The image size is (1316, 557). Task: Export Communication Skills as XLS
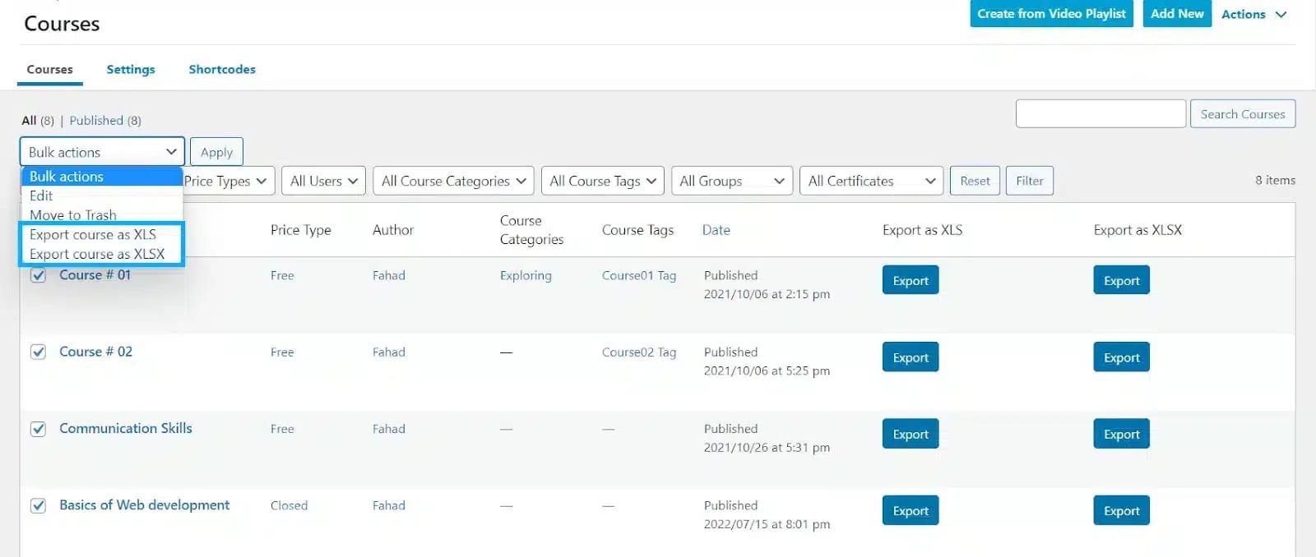(x=911, y=434)
